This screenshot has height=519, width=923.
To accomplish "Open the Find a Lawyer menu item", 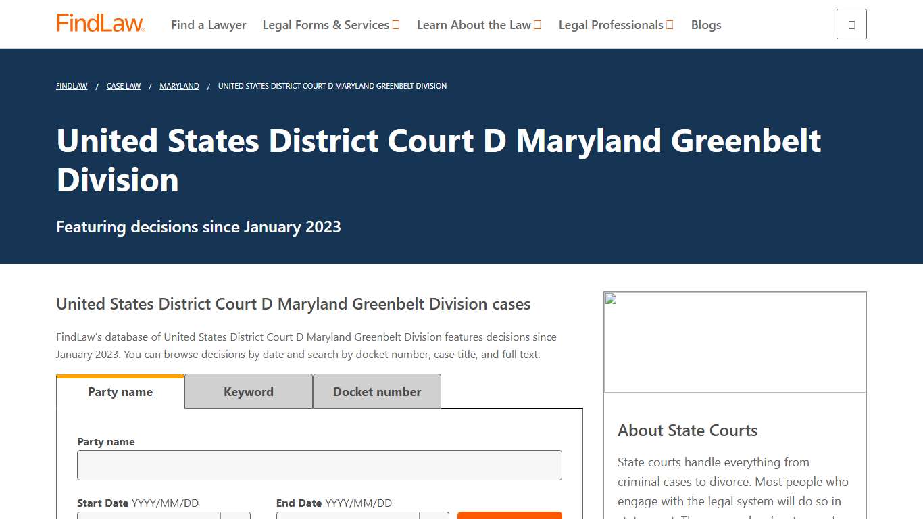I will pos(208,24).
